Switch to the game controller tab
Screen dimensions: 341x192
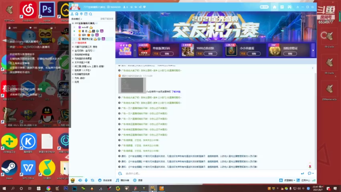289,7
